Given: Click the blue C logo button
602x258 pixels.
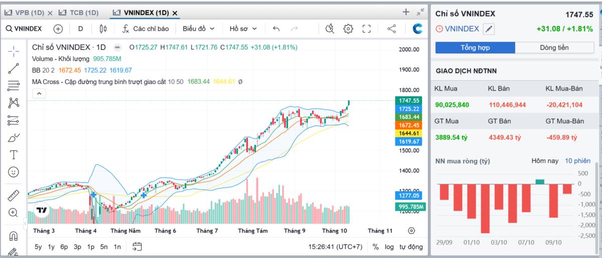Looking at the screenshot, I should point(417,29).
